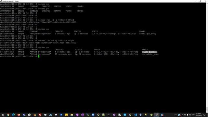The height and width of the screenshot is (117, 208).
Task: Launch Google Chrome from the taskbar
Action: click(x=8, y=115)
